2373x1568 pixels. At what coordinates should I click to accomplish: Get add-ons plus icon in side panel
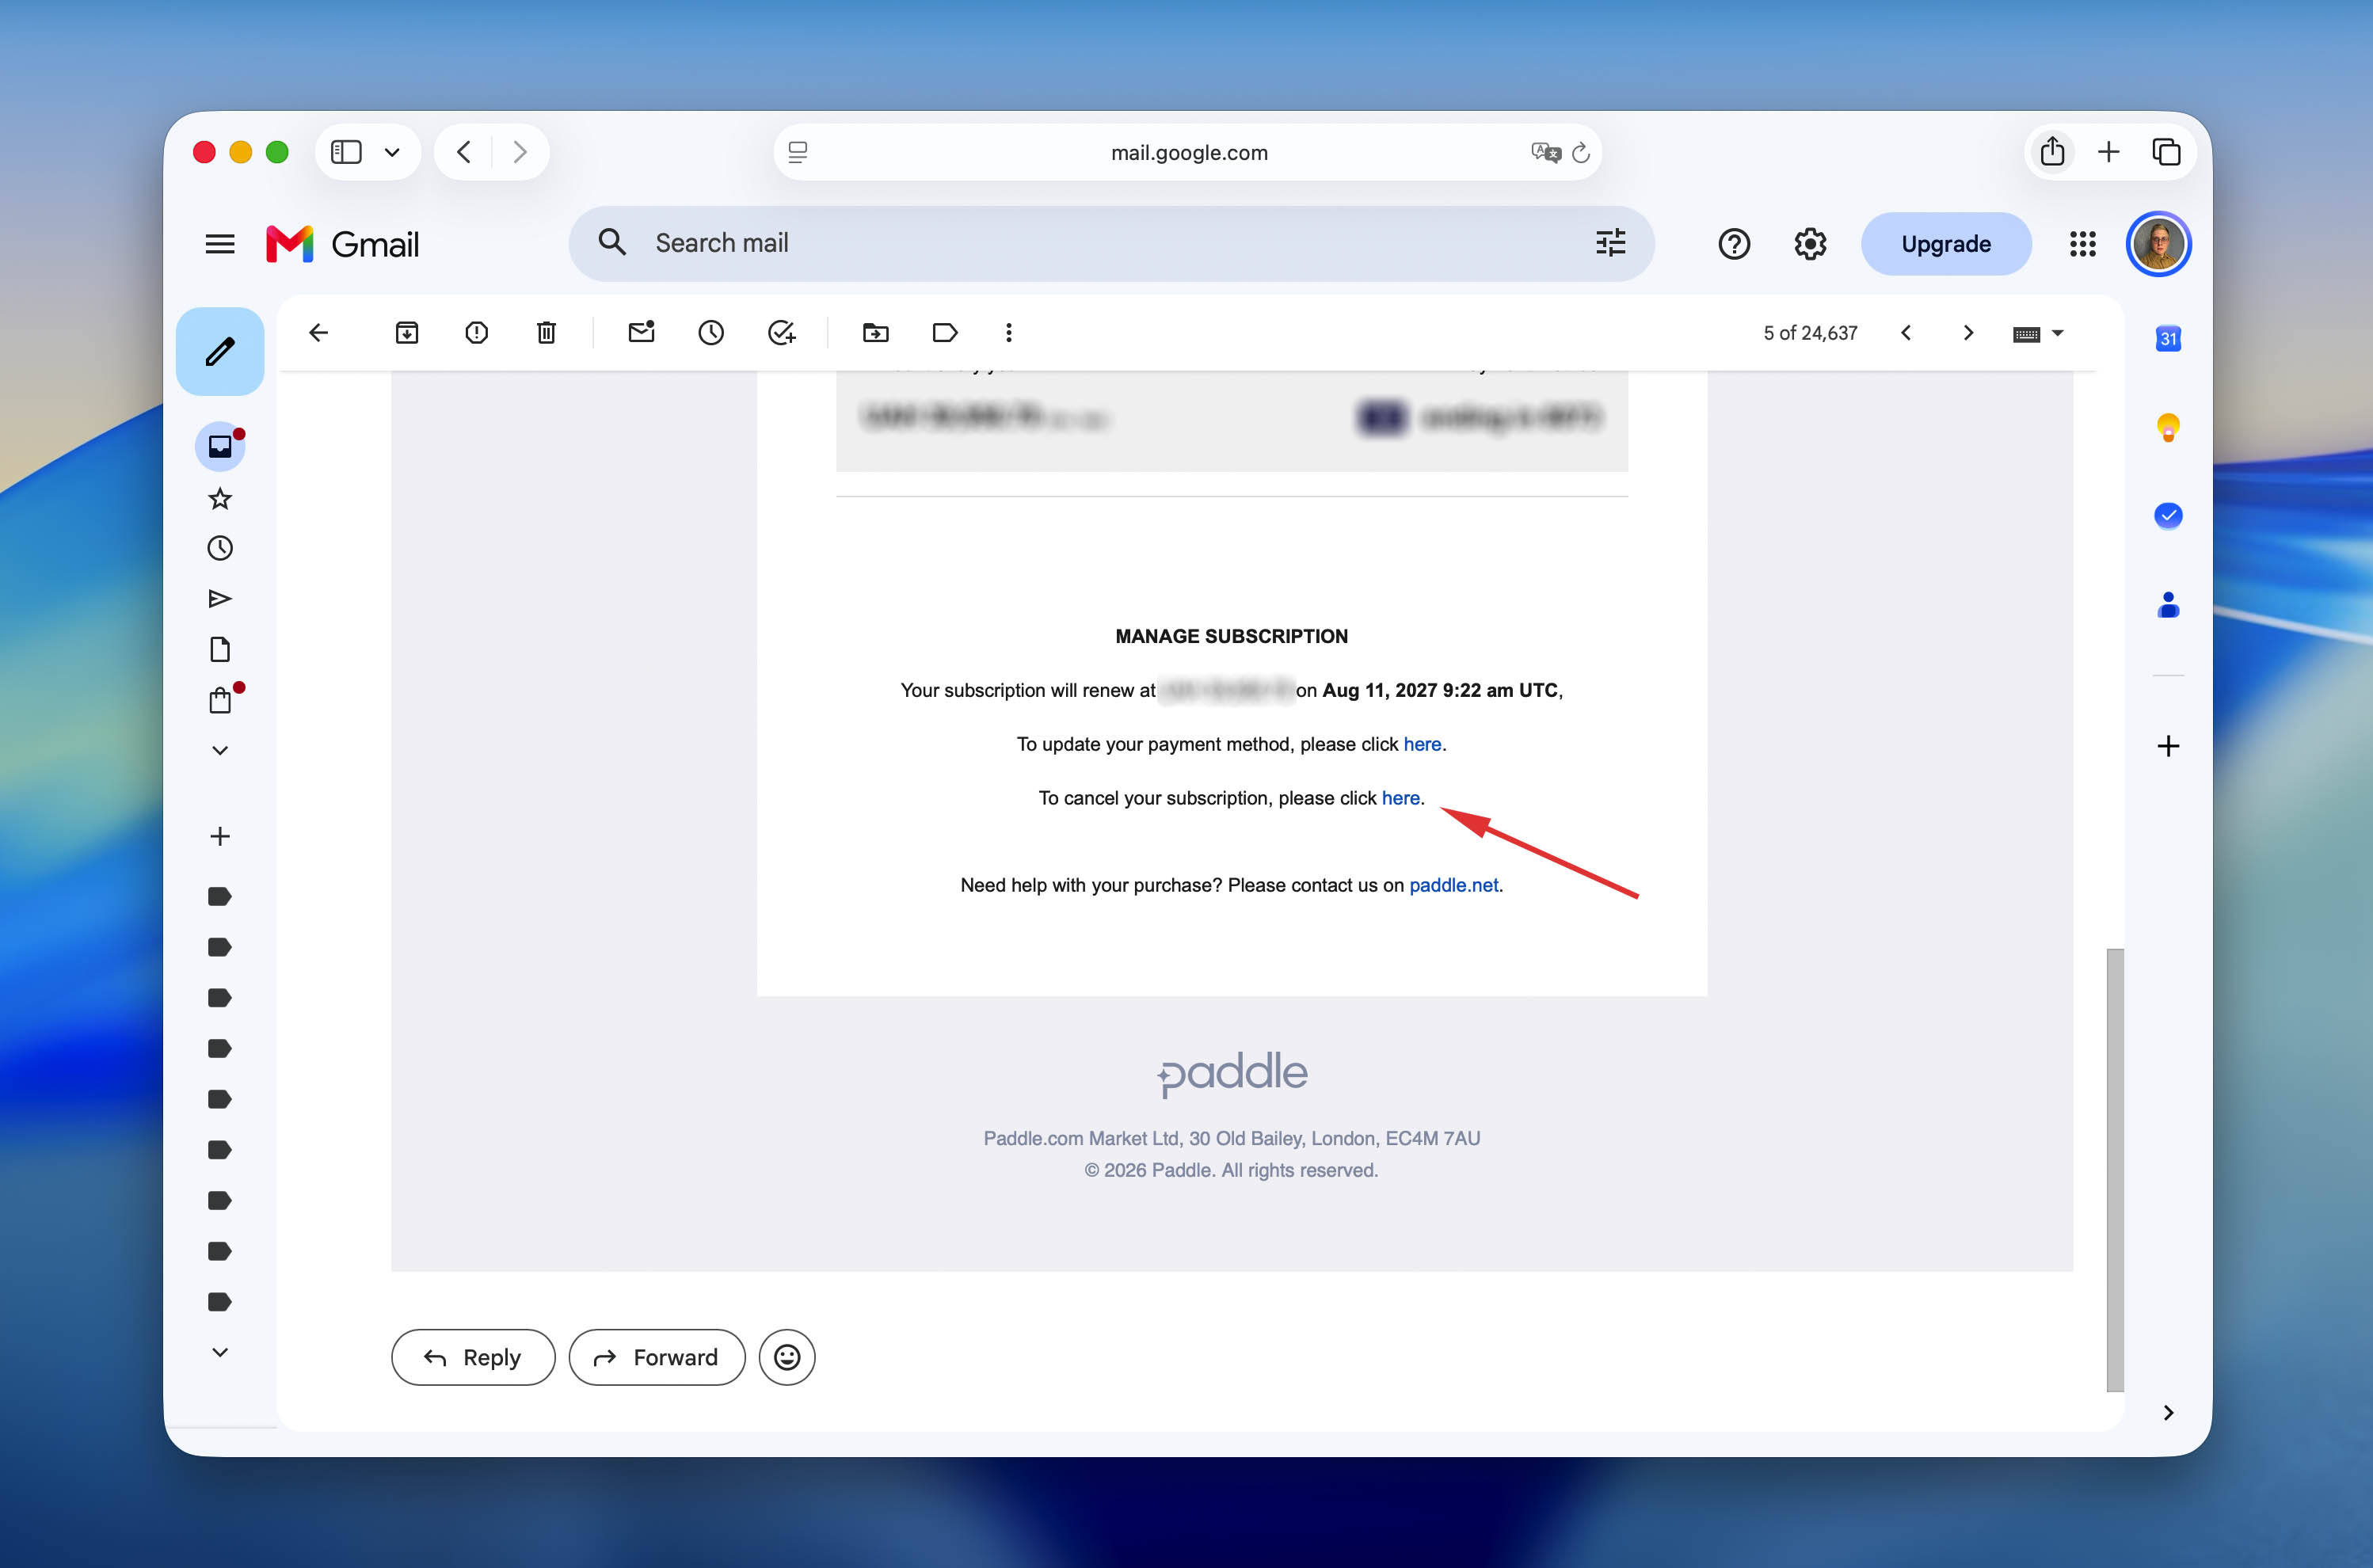point(2168,746)
